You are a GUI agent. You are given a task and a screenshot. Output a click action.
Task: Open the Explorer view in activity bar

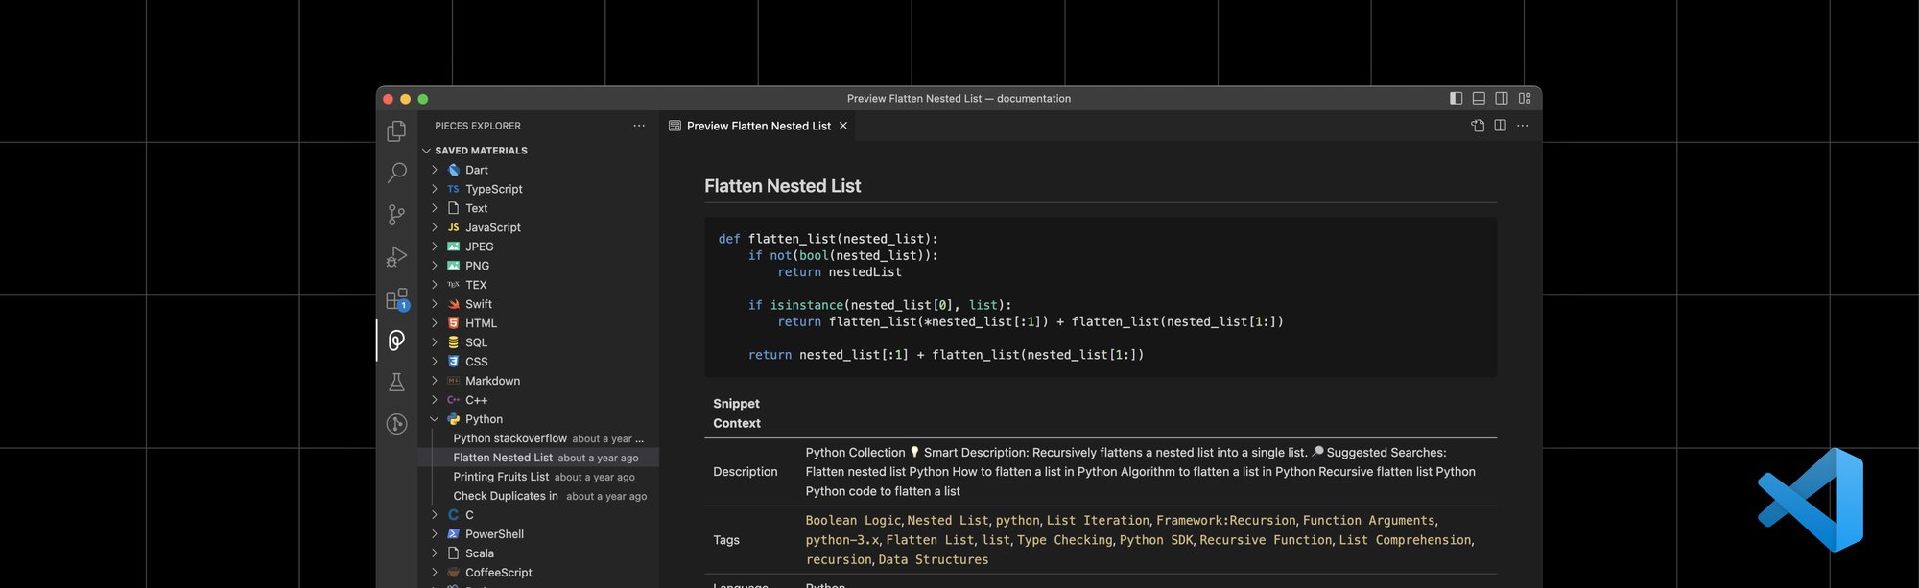396,131
